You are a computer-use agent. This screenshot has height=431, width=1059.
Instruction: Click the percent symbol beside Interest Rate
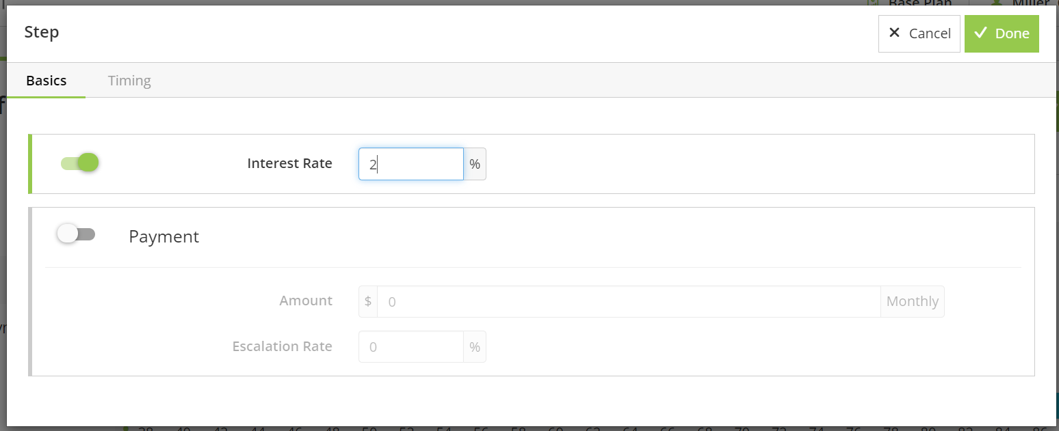[x=475, y=164]
